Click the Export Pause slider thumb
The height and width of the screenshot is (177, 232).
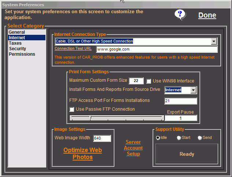coord(91,118)
